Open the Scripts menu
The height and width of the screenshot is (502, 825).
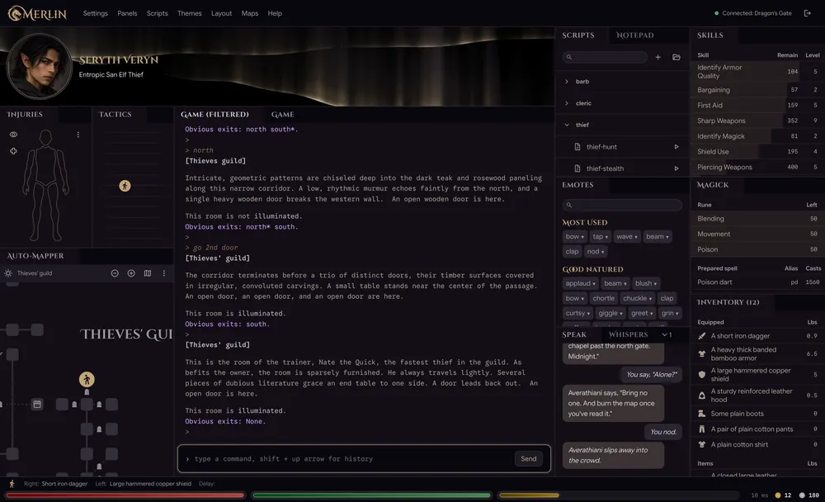158,13
